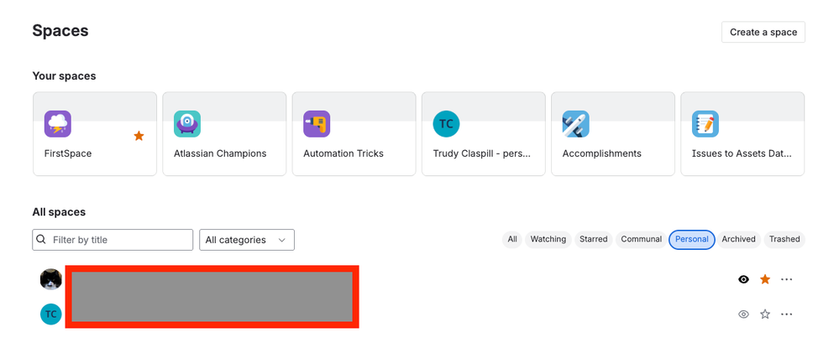839x353 pixels.
Task: Star the TC space row
Action: [765, 314]
